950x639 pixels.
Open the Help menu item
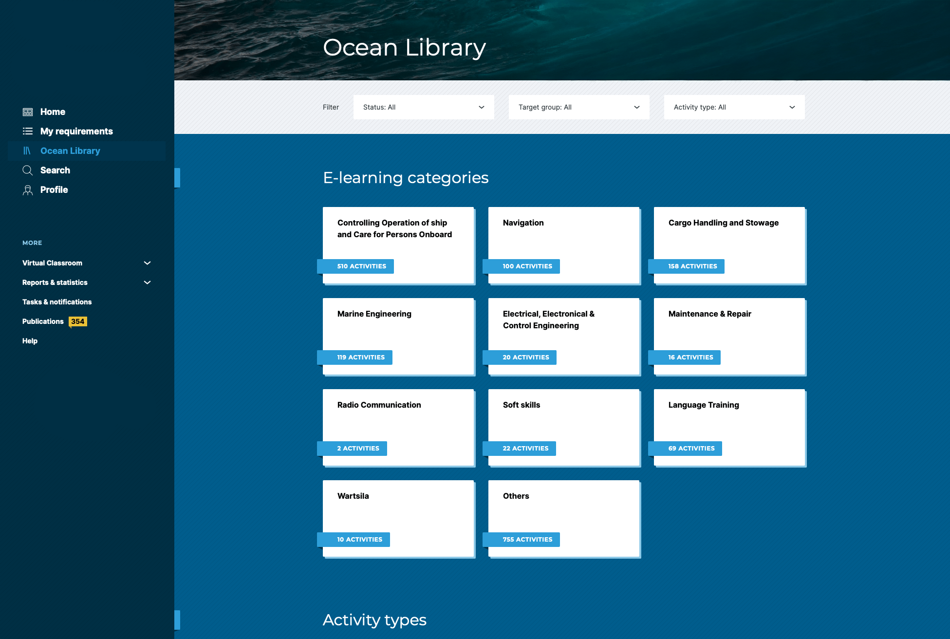[x=29, y=341]
